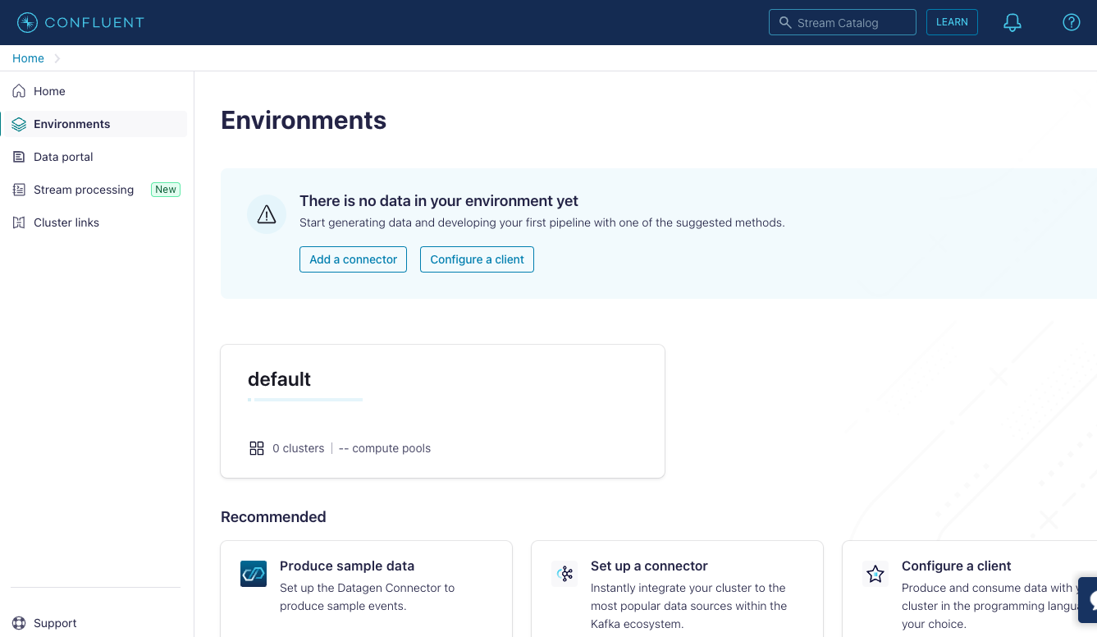Click the Add a connector button

[x=353, y=259]
